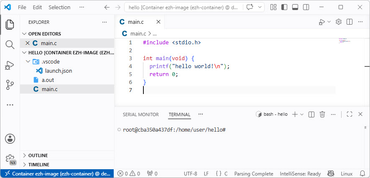
Task: Select main.c in the folder tree
Action: click(x=67, y=89)
